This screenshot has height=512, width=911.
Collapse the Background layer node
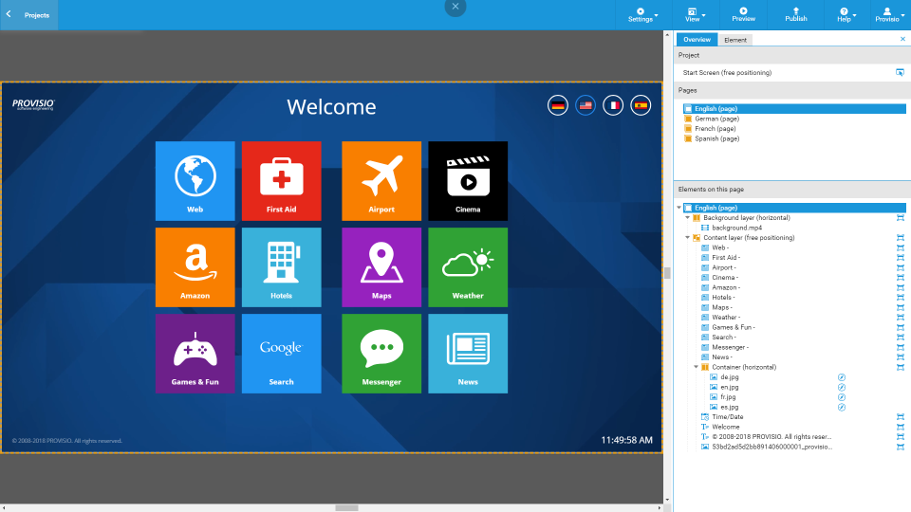coord(687,218)
